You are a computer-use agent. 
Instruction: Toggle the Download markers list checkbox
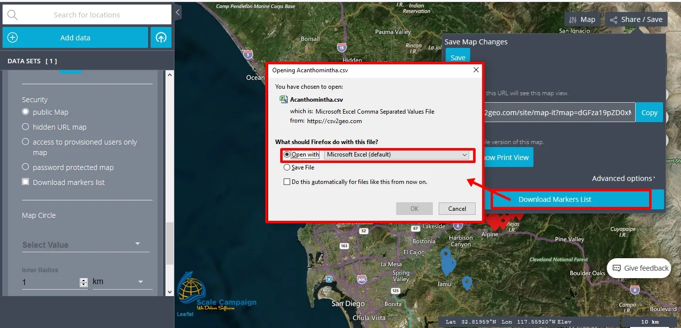[26, 182]
